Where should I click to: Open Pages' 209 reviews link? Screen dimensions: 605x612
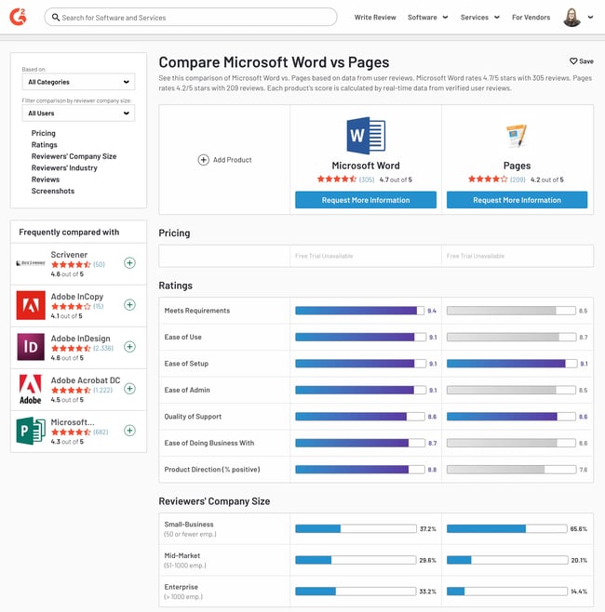click(x=518, y=180)
